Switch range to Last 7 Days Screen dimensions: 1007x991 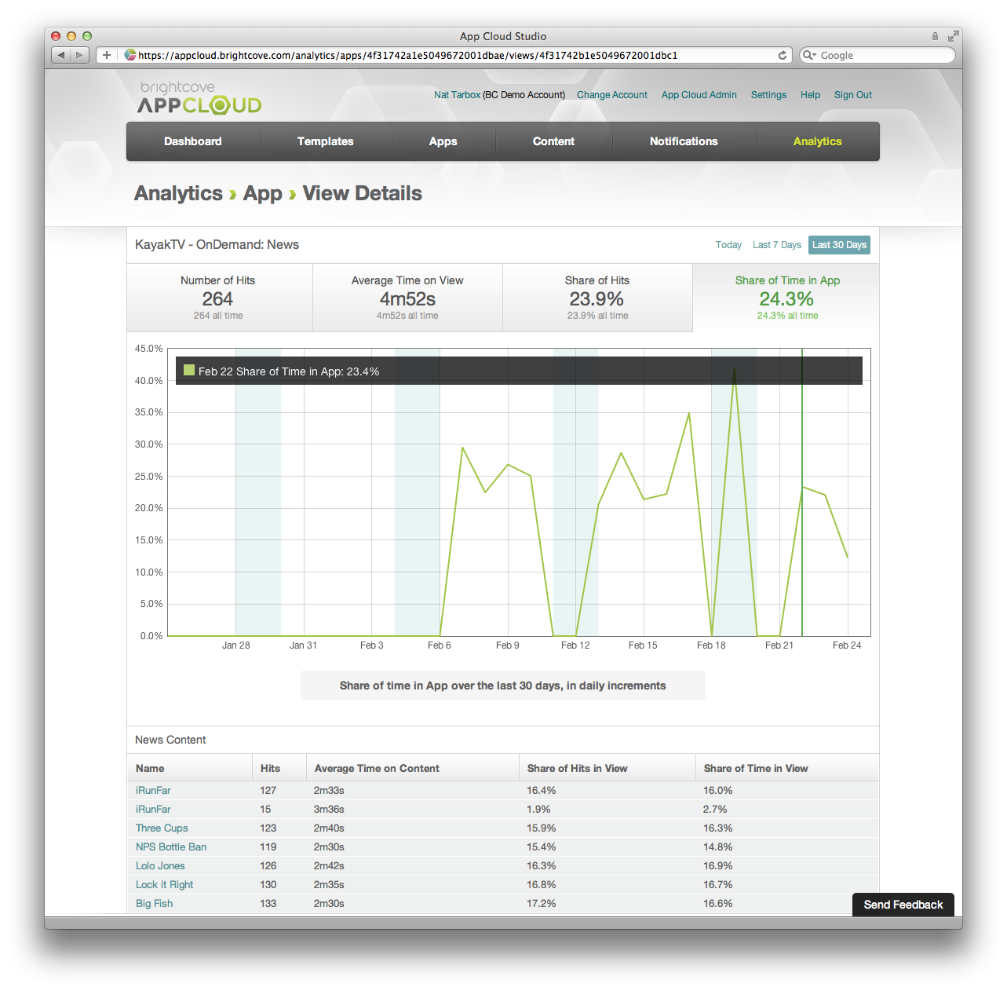pos(777,245)
